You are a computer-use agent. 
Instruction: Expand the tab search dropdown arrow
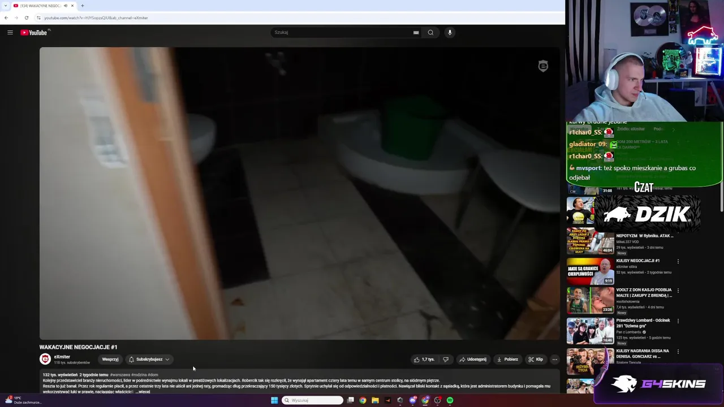(x=6, y=6)
